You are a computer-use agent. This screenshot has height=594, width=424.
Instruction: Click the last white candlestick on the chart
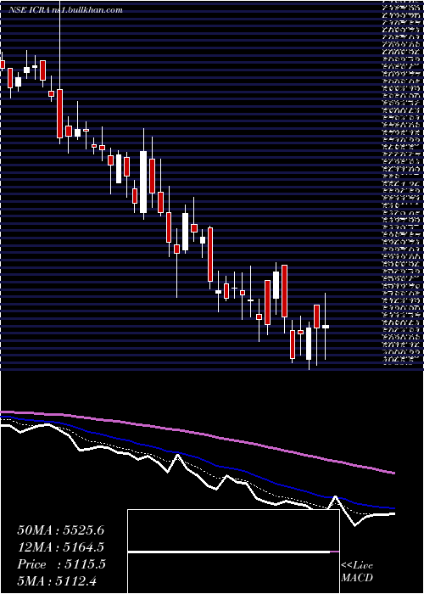click(326, 326)
